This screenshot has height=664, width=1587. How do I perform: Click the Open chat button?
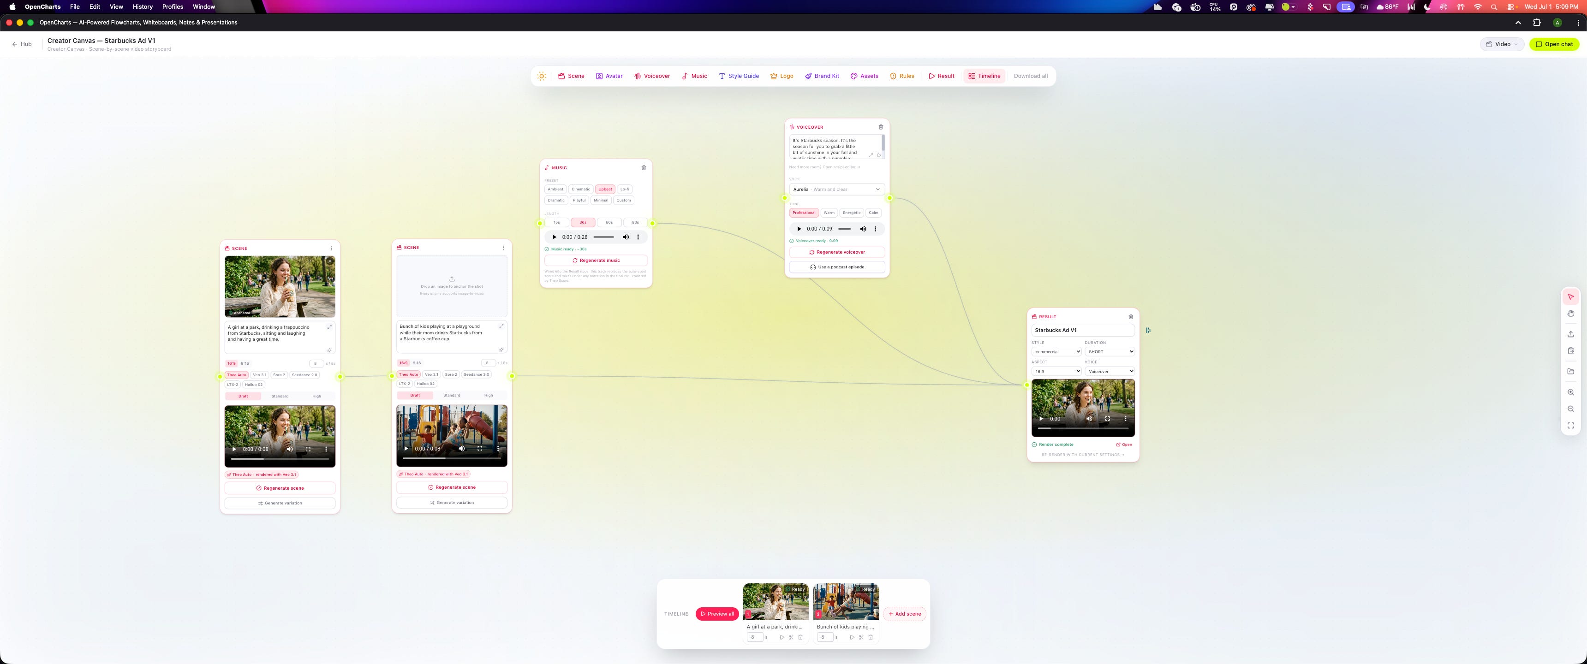pyautogui.click(x=1554, y=44)
